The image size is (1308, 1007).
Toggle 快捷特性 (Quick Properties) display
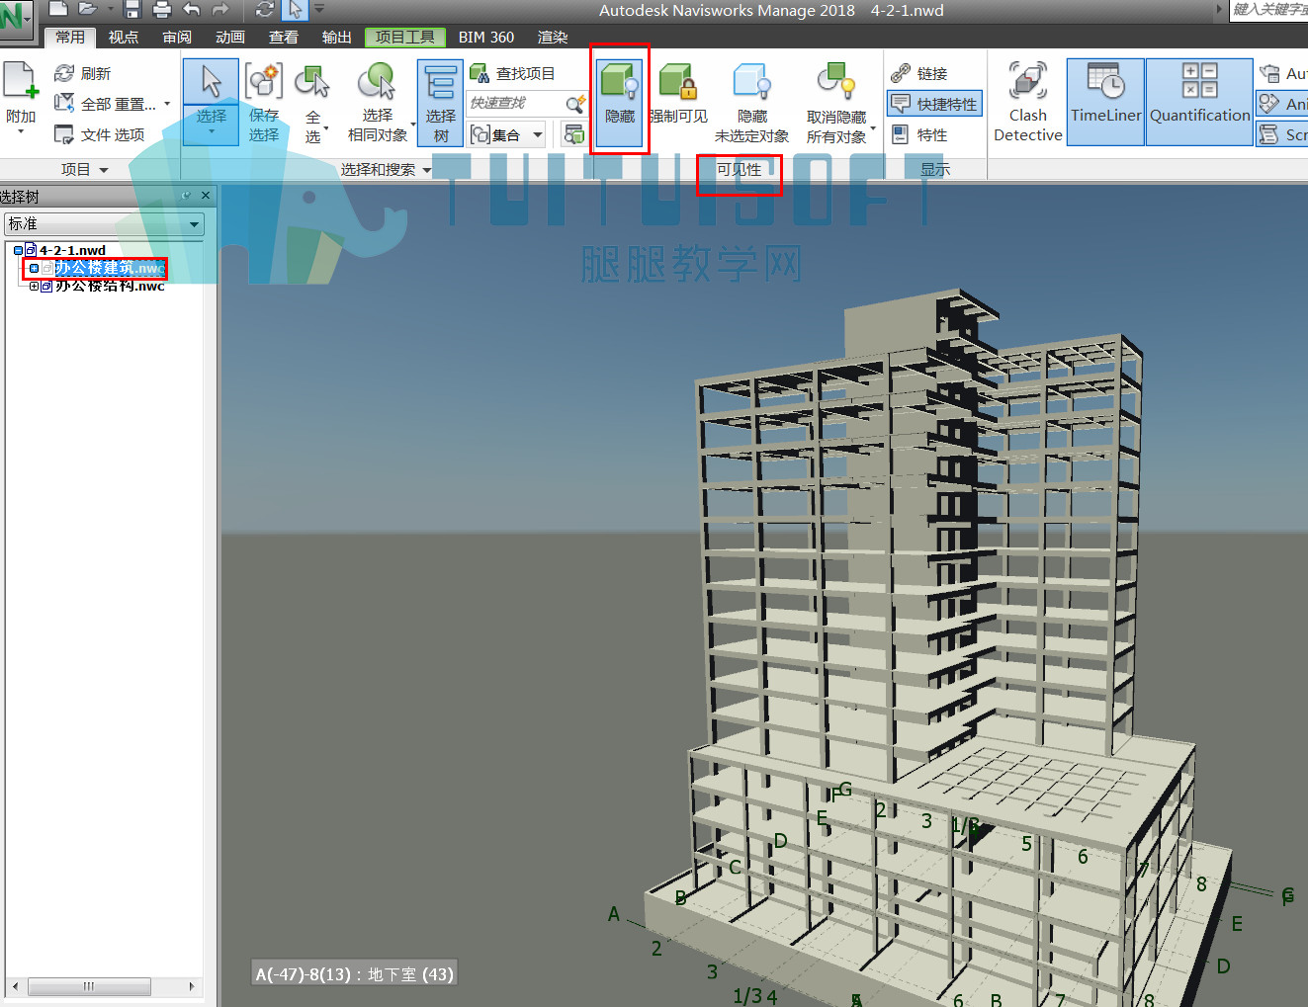point(934,104)
